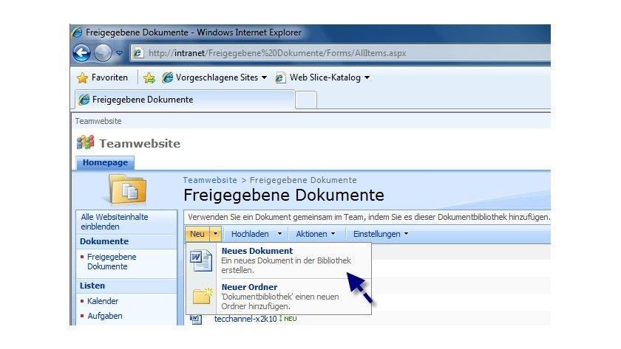Image resolution: width=621 pixels, height=349 pixels.
Task: Open the tecchannel-x2k10 document
Action: click(245, 319)
